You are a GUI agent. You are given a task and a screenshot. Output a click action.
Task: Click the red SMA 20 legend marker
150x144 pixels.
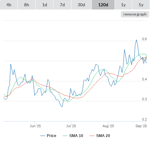92,136
